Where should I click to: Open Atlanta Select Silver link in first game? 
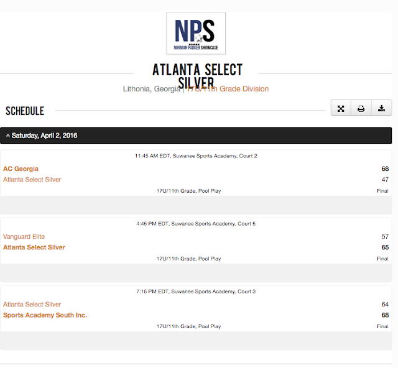[x=32, y=180]
